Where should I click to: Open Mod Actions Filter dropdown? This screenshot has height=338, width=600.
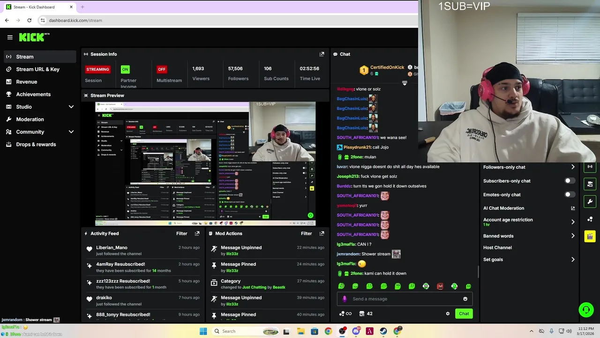click(x=306, y=233)
